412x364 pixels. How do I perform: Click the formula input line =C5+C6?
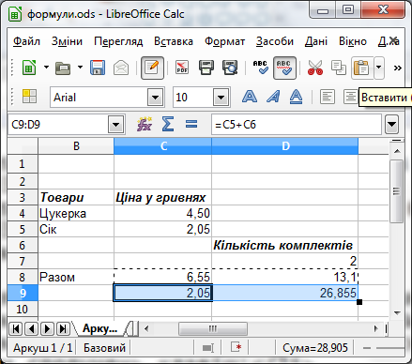pos(297,125)
